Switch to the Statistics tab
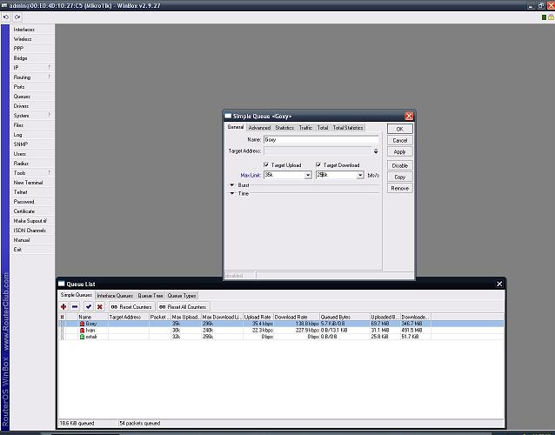Viewport: 555px width, 435px height. pos(284,128)
